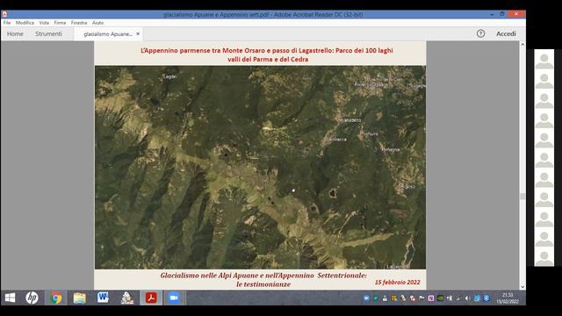Click the Zoom icon in the system tray
Screen dimensions: 562x316
coord(366,298)
